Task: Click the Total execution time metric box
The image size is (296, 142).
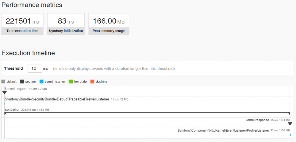Action: click(22, 24)
